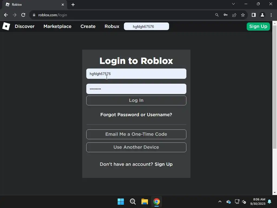
Task: Click the header search field
Action: coord(146,26)
